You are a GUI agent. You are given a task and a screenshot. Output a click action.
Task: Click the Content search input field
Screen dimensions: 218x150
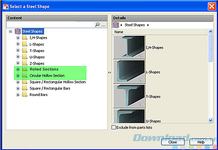[x=50, y=25]
